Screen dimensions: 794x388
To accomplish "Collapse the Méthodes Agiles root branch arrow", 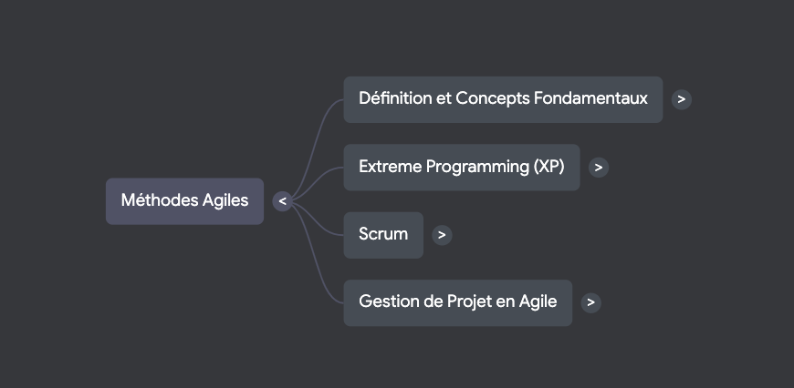I will 283,201.
